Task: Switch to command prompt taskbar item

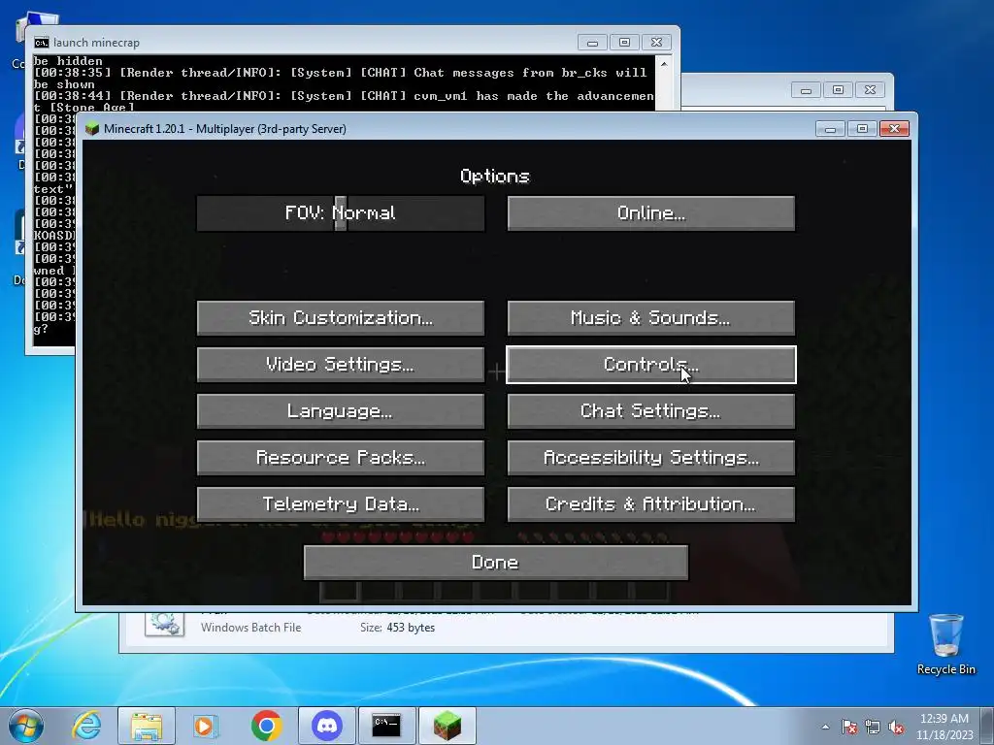Action: (386, 726)
